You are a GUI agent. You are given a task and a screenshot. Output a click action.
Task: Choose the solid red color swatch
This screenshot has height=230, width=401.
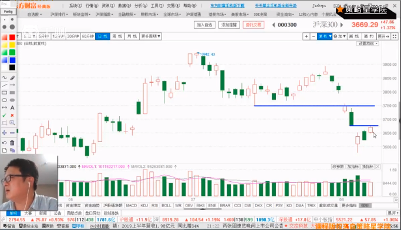click(x=12, y=38)
